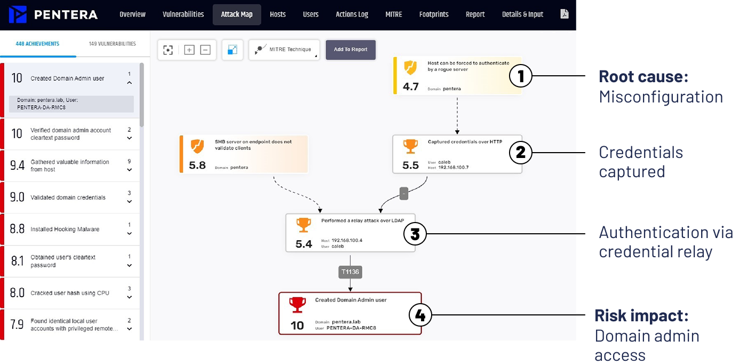Select the Captured credentials over HTTP node

457,154
